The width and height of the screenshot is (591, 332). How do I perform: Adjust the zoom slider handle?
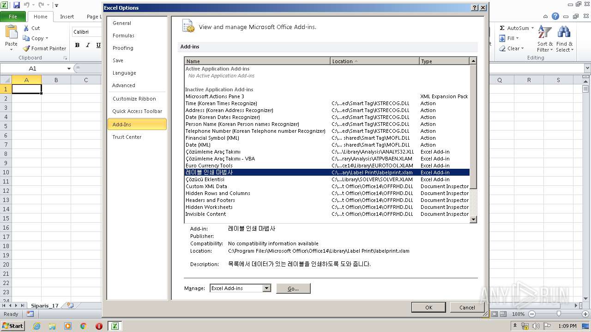[559, 314]
